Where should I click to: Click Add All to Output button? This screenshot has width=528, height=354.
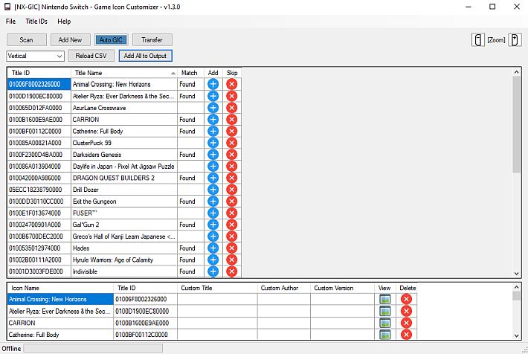coord(145,56)
